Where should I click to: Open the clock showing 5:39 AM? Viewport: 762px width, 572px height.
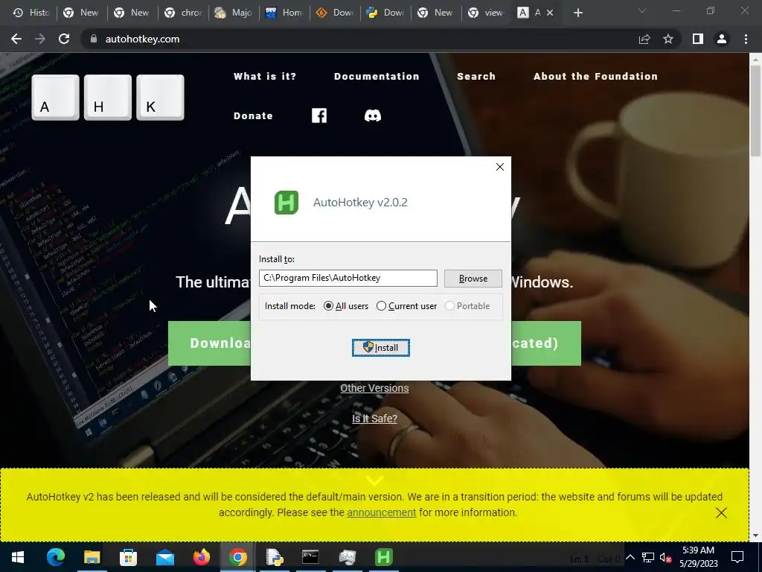pyautogui.click(x=698, y=557)
